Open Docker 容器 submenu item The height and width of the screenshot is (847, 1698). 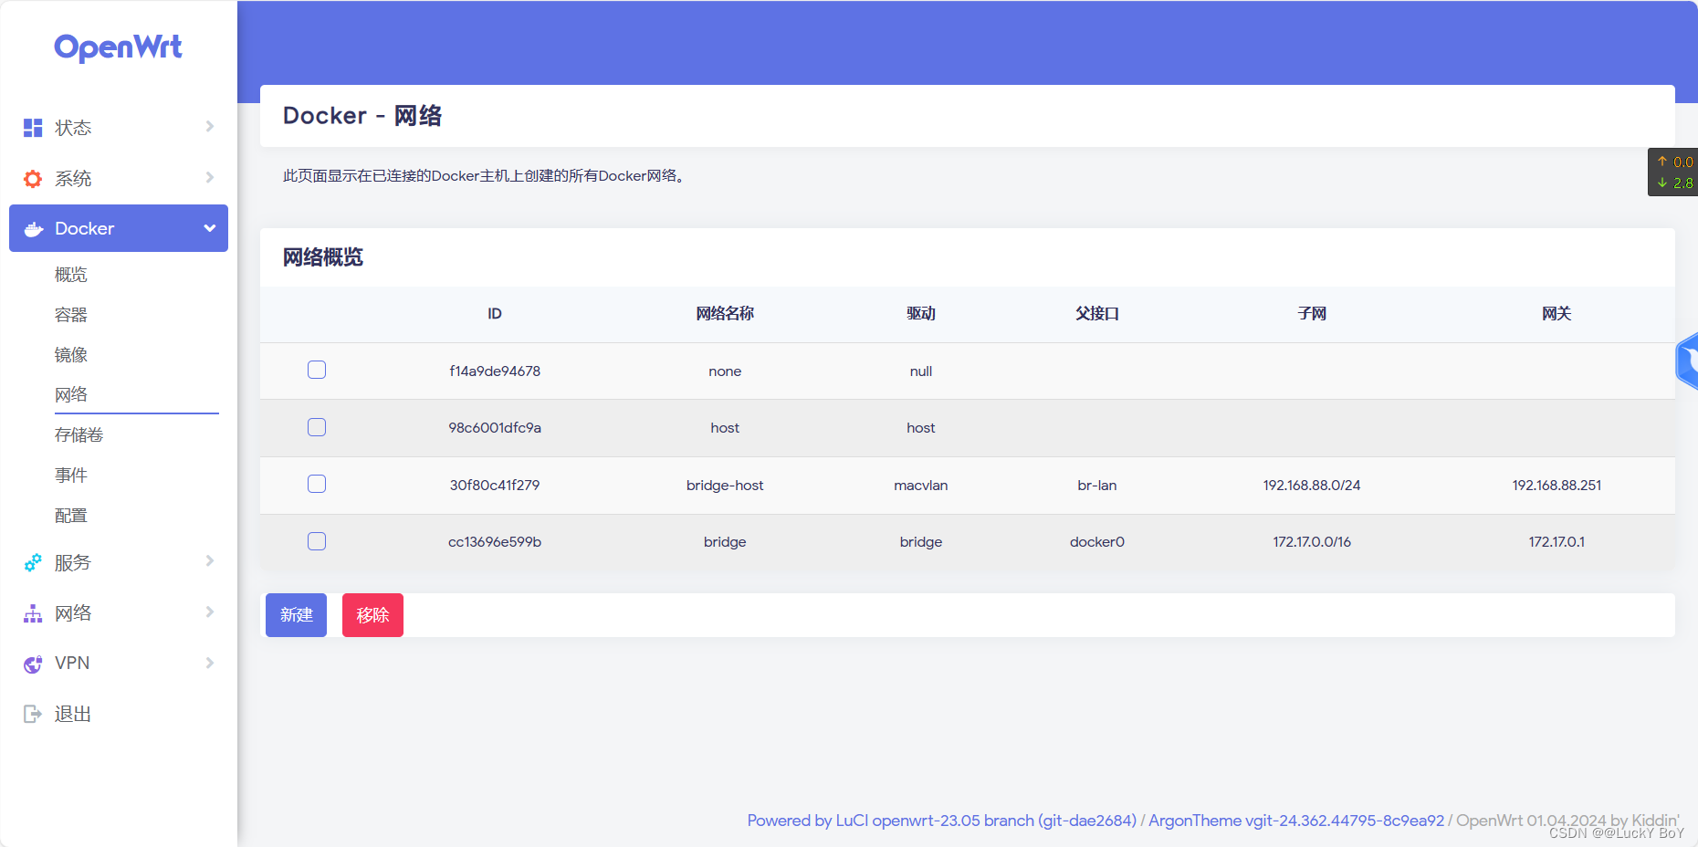(x=71, y=315)
